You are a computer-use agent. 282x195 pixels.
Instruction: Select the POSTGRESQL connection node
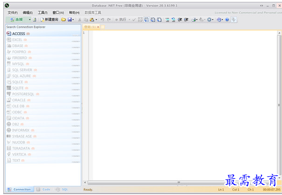(x=43, y=94)
